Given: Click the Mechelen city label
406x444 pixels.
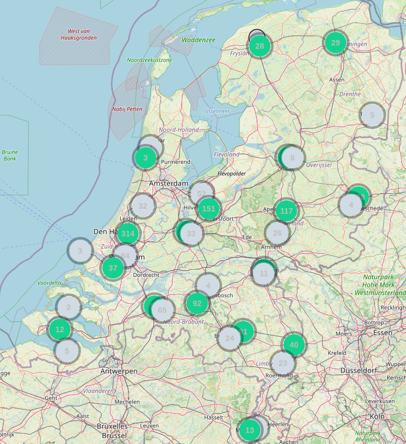Looking at the screenshot, I should (x=127, y=402).
